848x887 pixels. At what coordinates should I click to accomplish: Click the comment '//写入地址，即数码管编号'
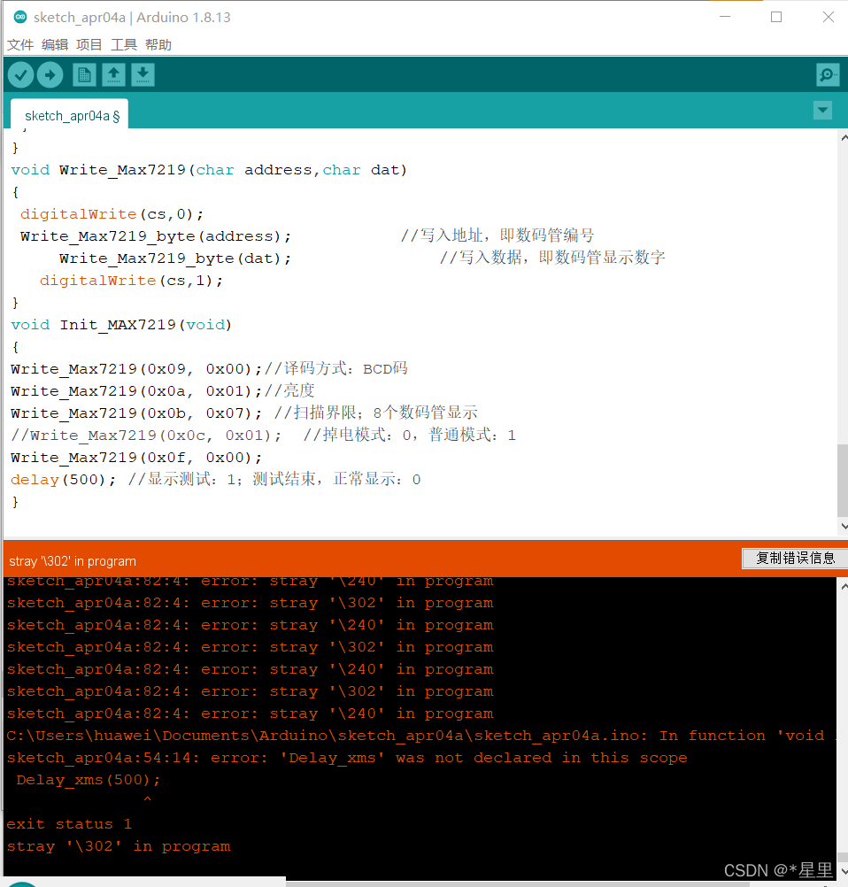pos(497,235)
